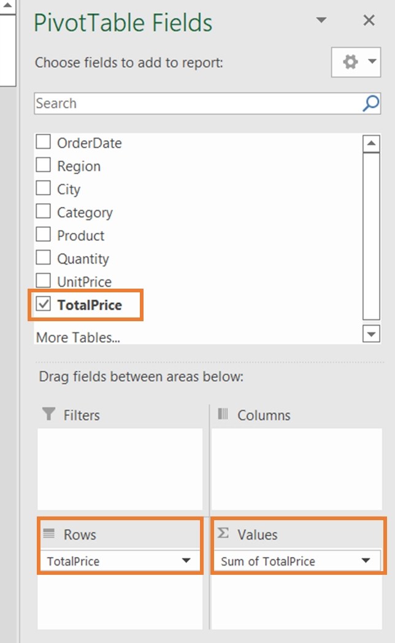Viewport: 395px width, 643px height.
Task: Click the field list scroll-down arrow
Action: 372,334
